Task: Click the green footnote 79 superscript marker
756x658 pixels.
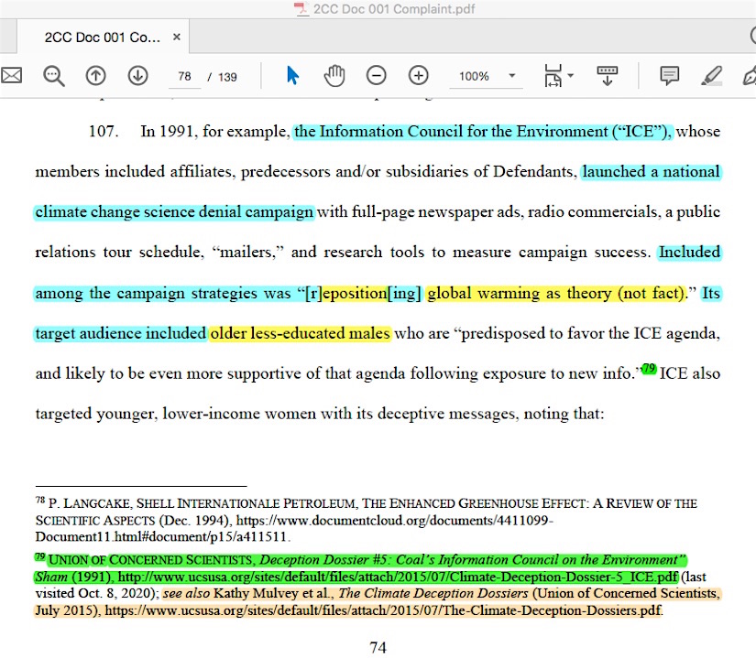Action: pyautogui.click(x=649, y=369)
